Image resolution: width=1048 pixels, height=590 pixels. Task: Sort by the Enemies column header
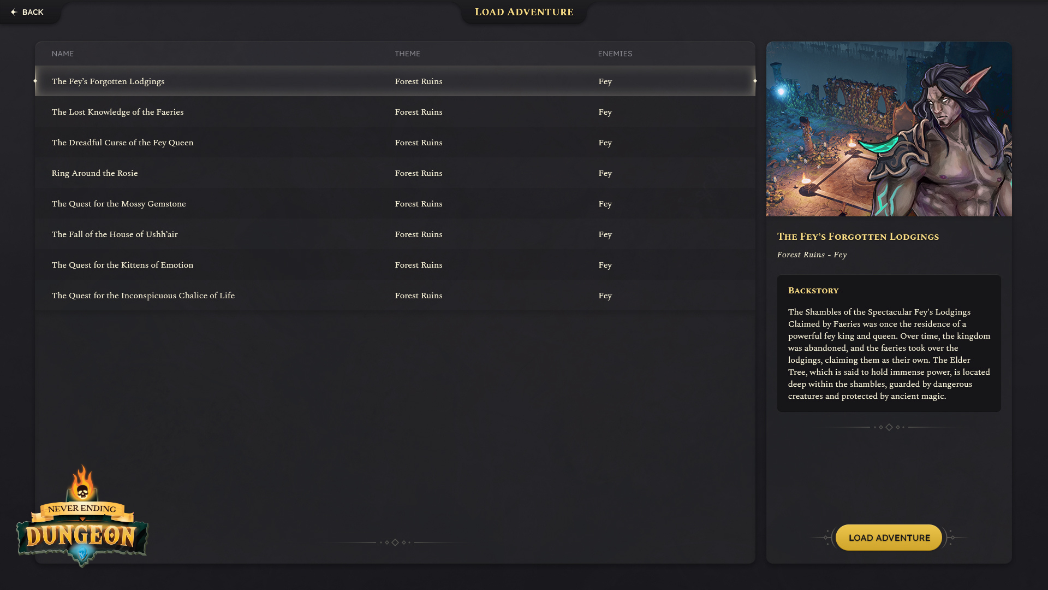click(615, 54)
